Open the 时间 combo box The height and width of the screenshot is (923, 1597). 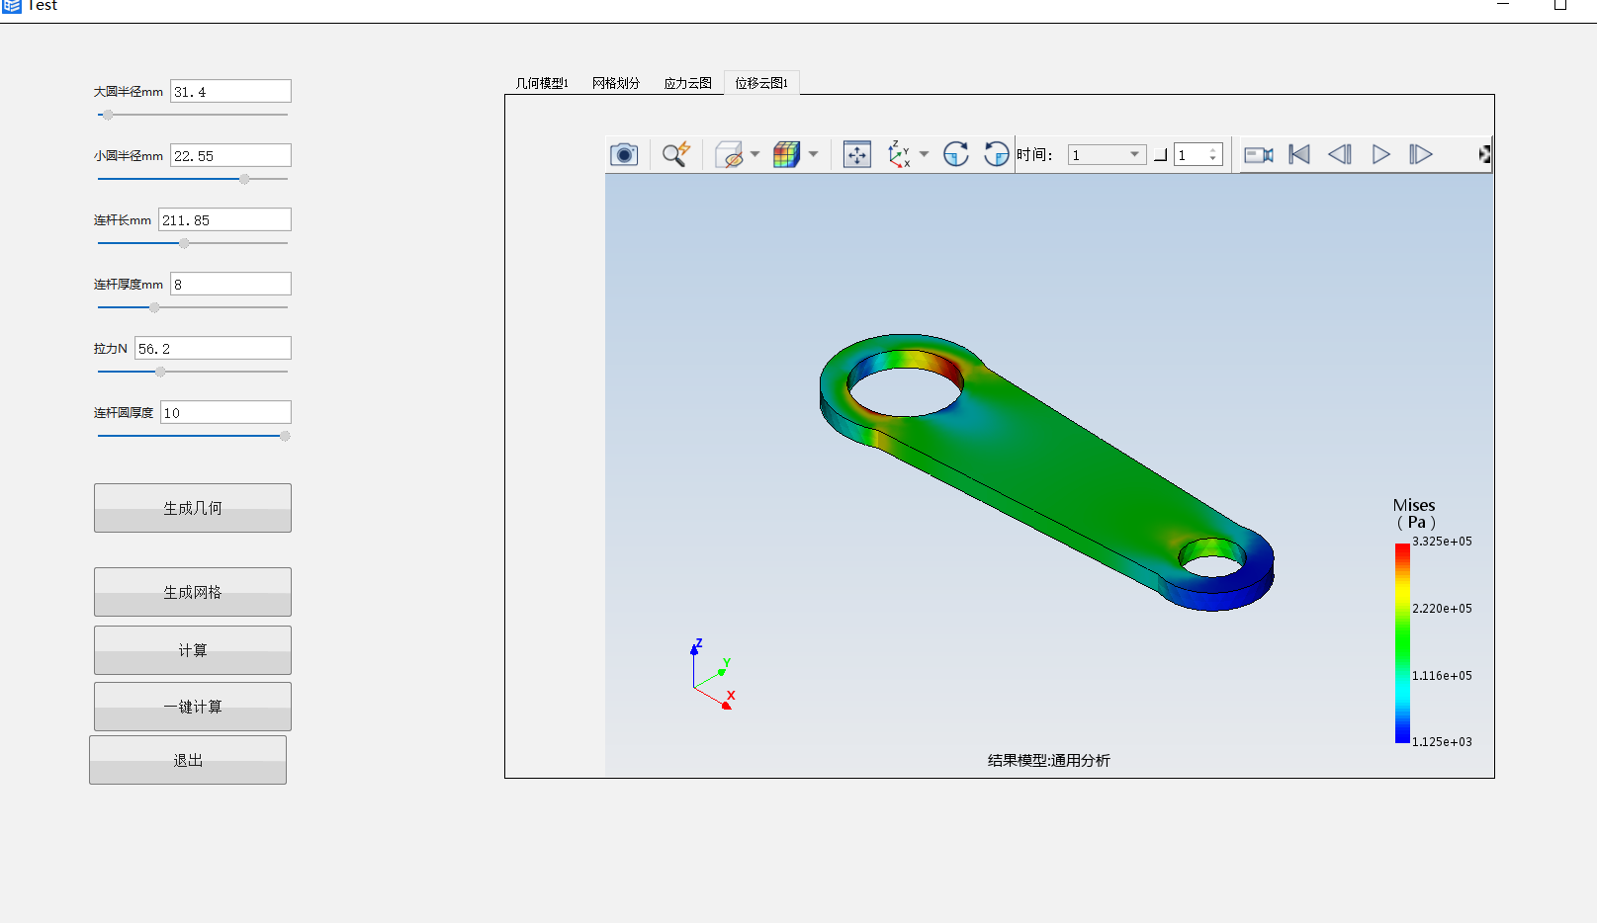click(x=1107, y=154)
